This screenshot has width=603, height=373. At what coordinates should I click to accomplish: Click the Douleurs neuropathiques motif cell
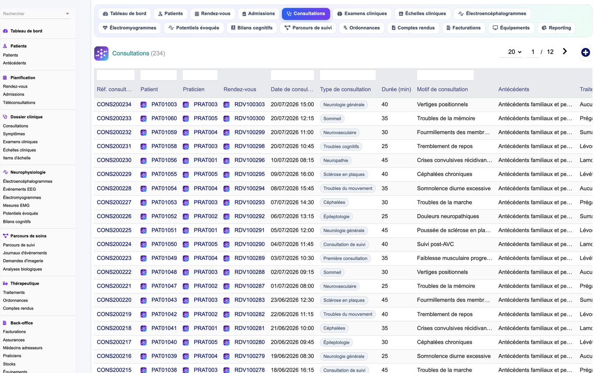click(448, 216)
